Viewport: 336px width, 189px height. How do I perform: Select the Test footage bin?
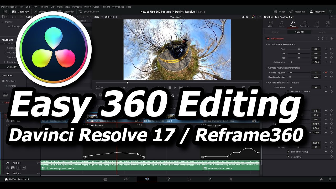[x=14, y=27]
